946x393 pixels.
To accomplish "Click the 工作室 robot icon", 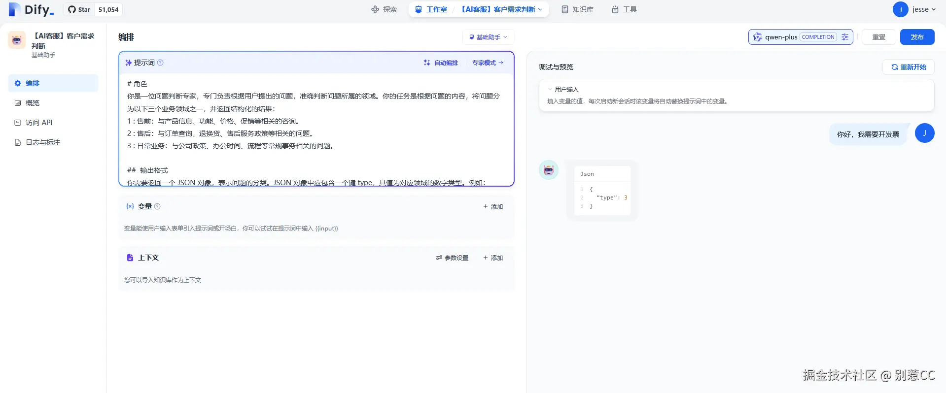I will point(419,9).
